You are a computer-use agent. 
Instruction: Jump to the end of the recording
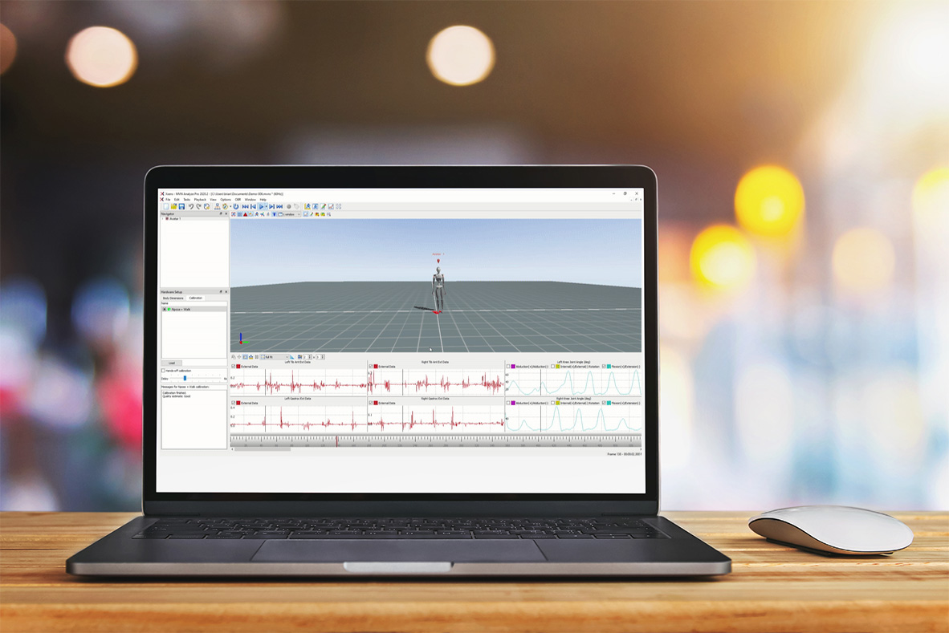click(x=279, y=207)
